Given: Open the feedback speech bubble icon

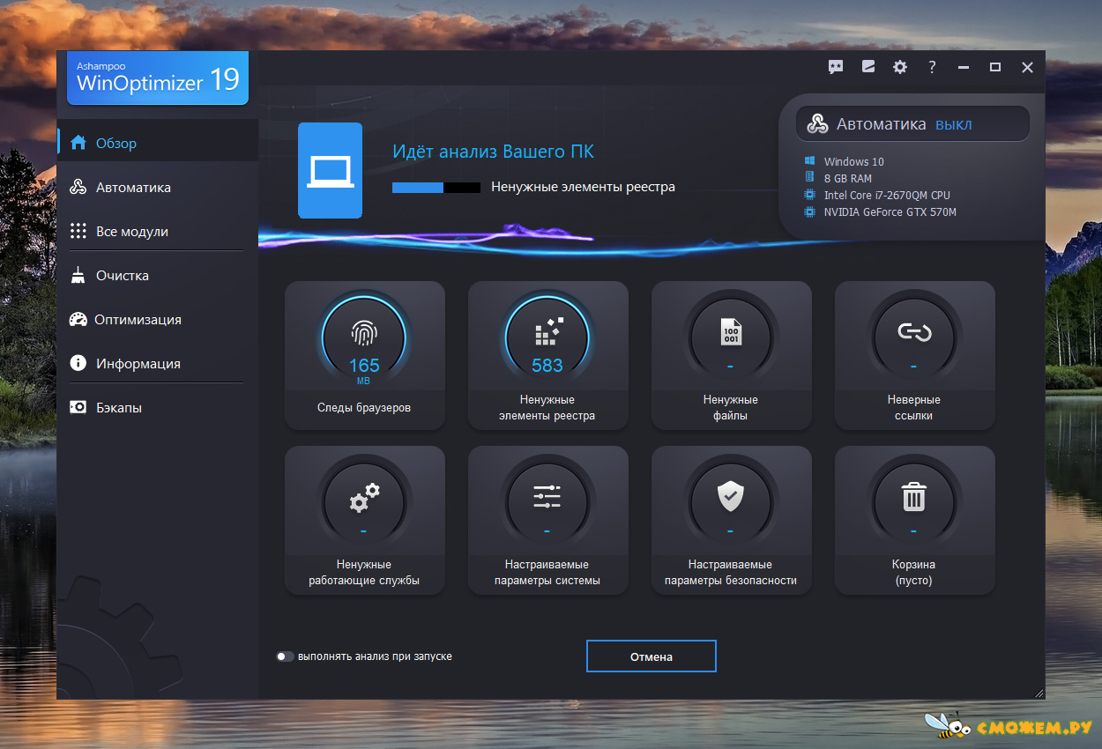Looking at the screenshot, I should point(836,67).
